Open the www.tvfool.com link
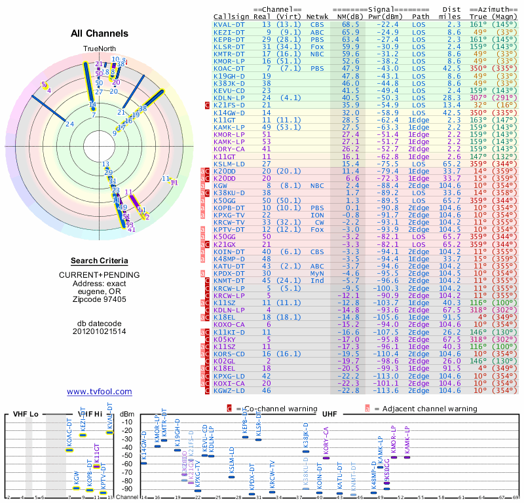The height and width of the screenshot is (503, 524). (x=100, y=392)
